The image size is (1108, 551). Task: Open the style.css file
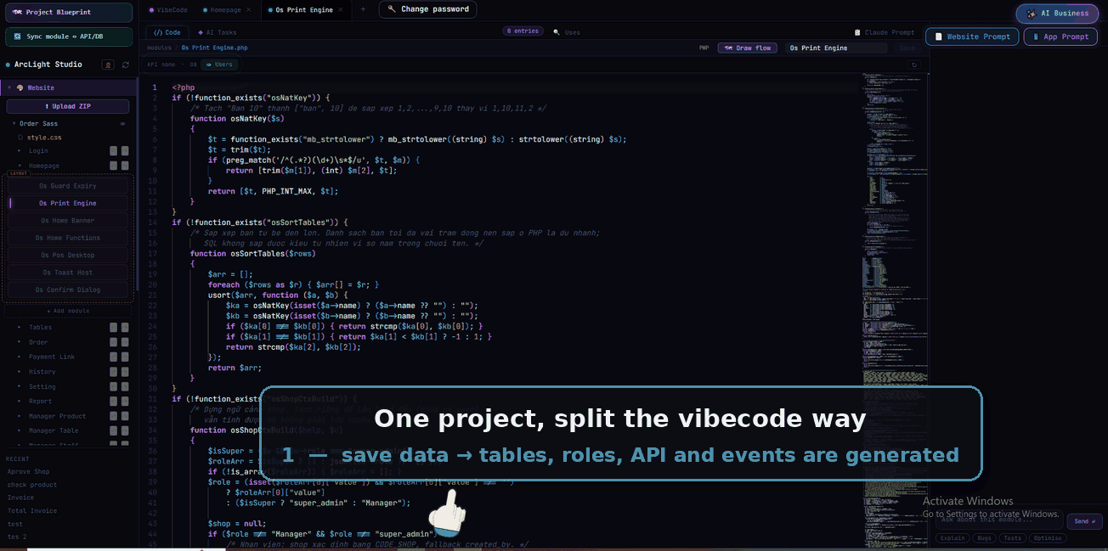tap(44, 138)
